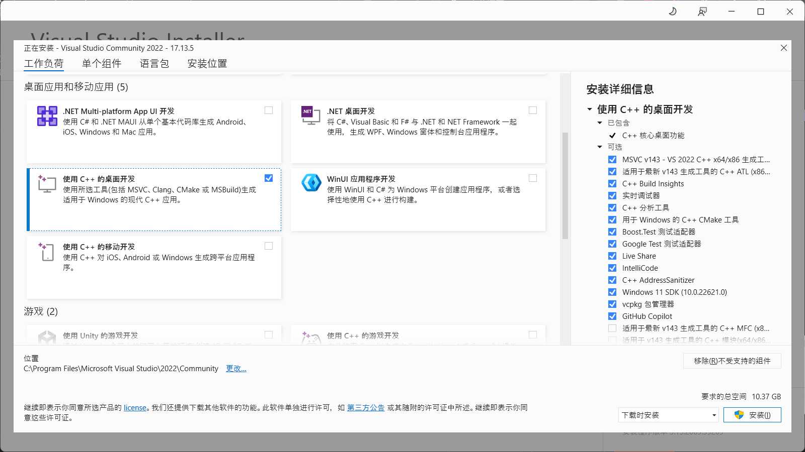Toggle dark theme moon icon in title bar
The height and width of the screenshot is (452, 805).
(x=673, y=11)
